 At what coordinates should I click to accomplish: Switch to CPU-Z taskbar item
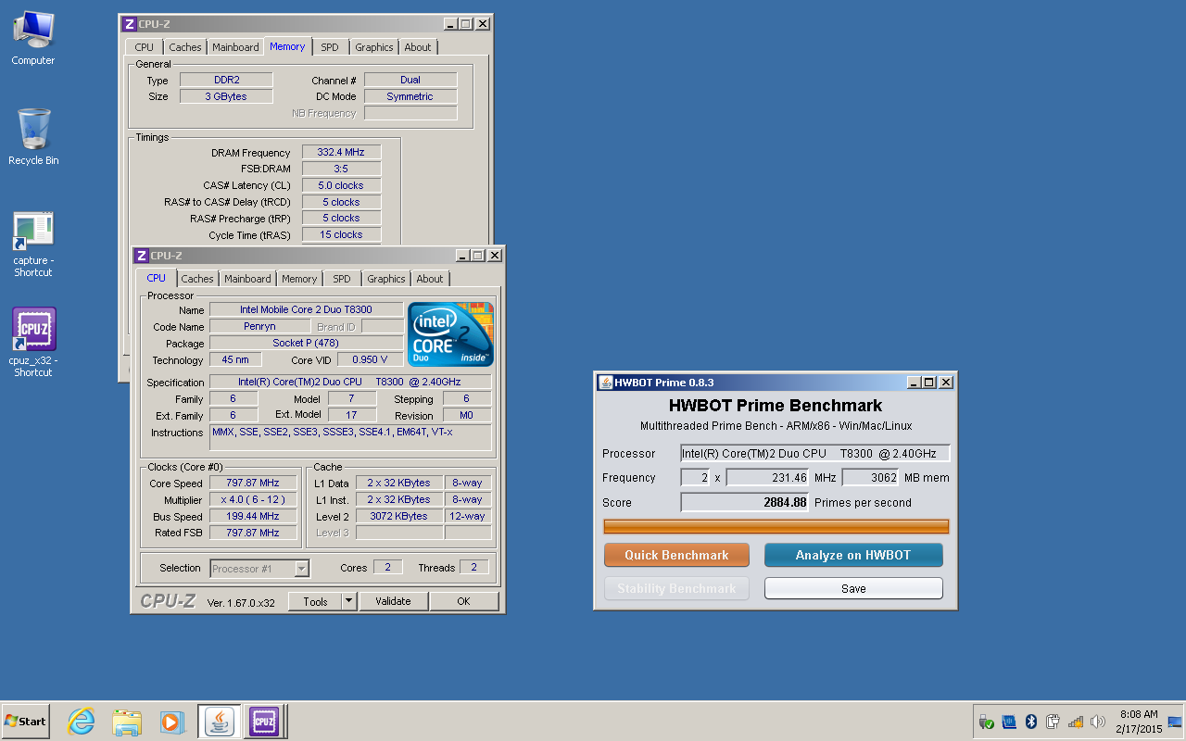coord(263,722)
